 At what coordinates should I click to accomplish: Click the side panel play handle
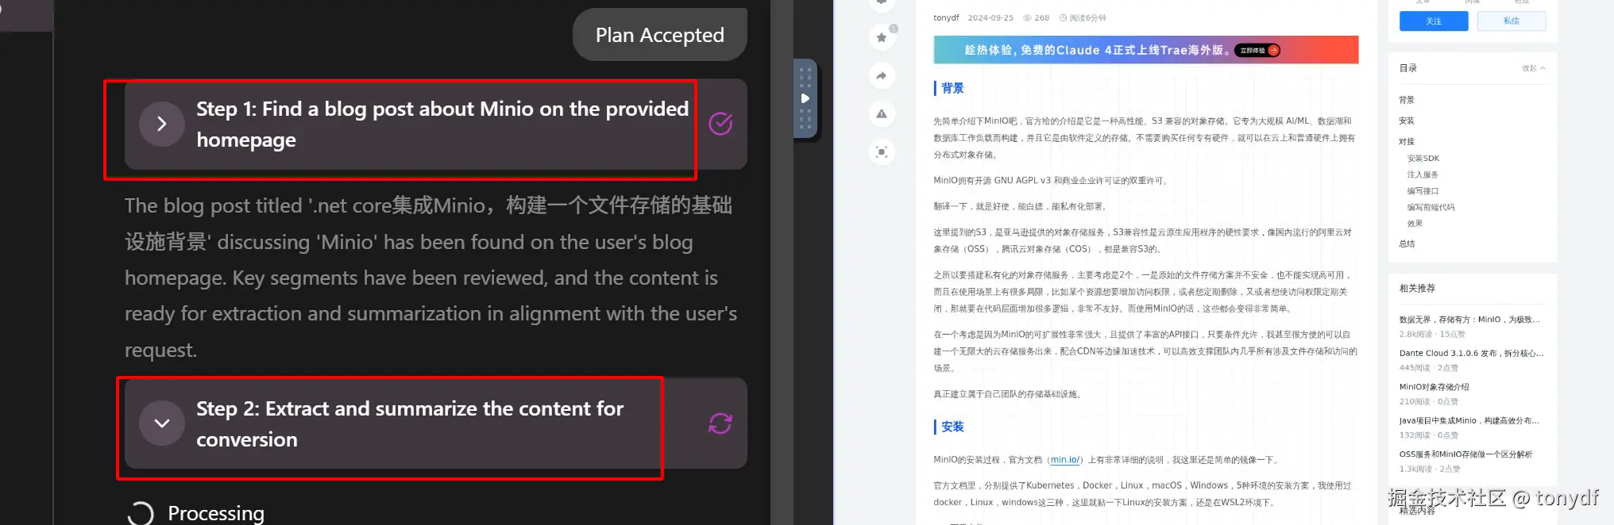click(x=805, y=98)
